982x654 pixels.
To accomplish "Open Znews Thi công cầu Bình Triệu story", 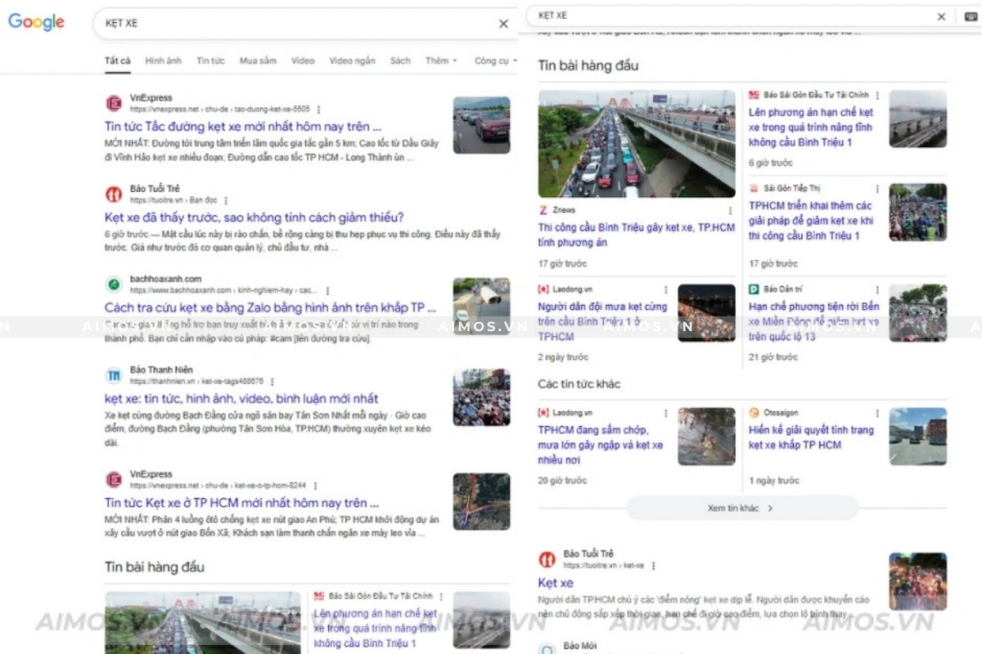I will (637, 235).
